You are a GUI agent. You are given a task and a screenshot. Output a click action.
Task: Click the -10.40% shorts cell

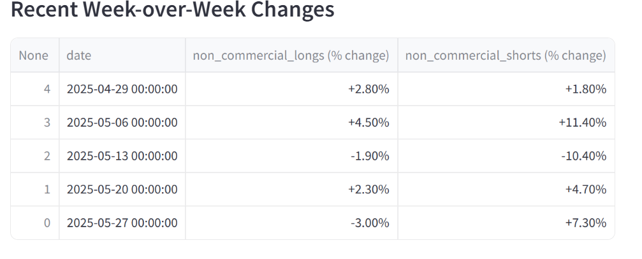pyautogui.click(x=506, y=156)
